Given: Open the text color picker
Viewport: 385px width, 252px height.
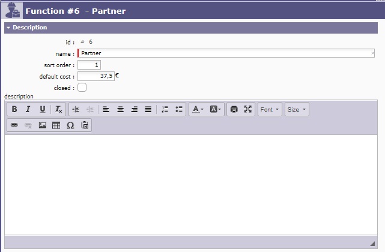Looking at the screenshot, I should 198,109.
